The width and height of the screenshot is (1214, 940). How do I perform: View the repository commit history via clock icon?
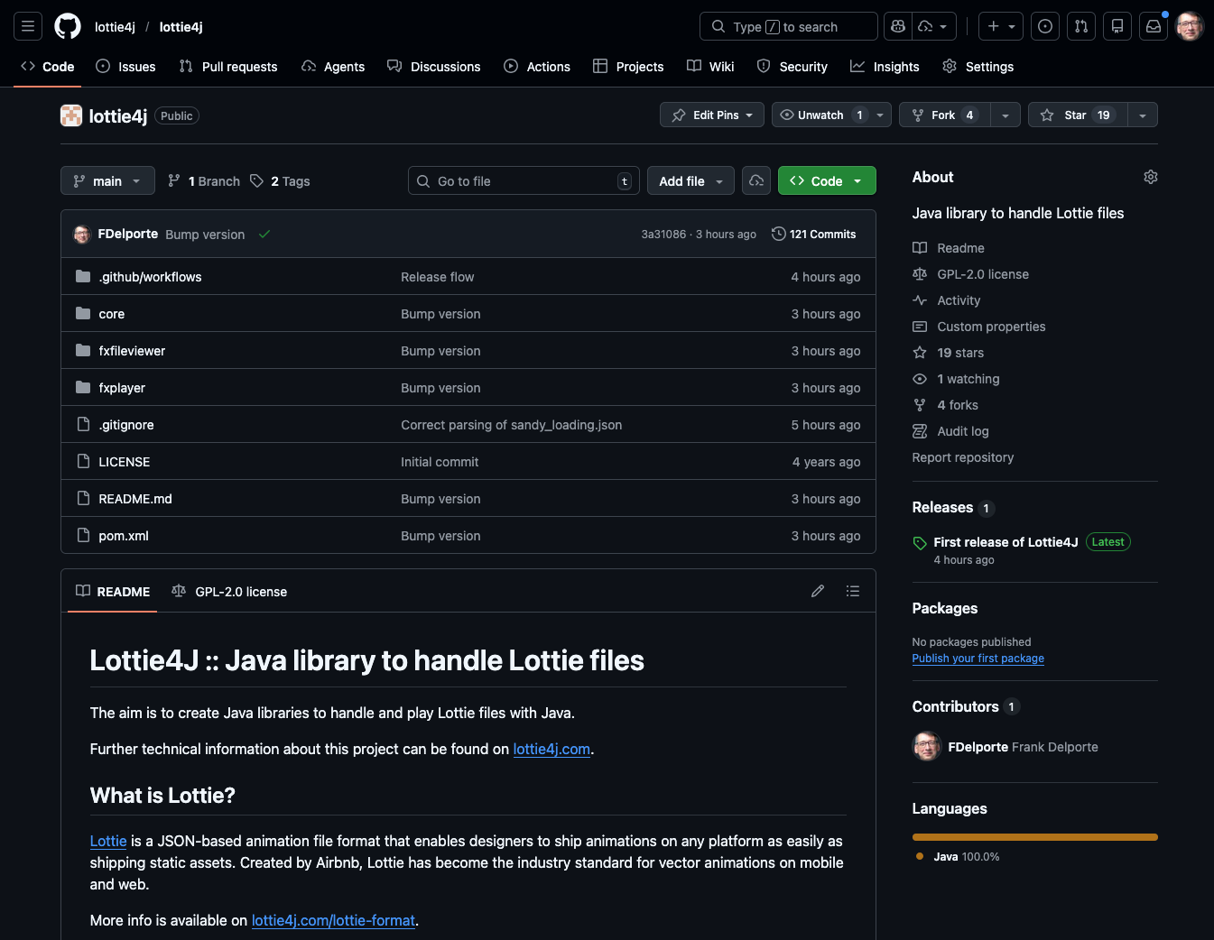(x=812, y=234)
